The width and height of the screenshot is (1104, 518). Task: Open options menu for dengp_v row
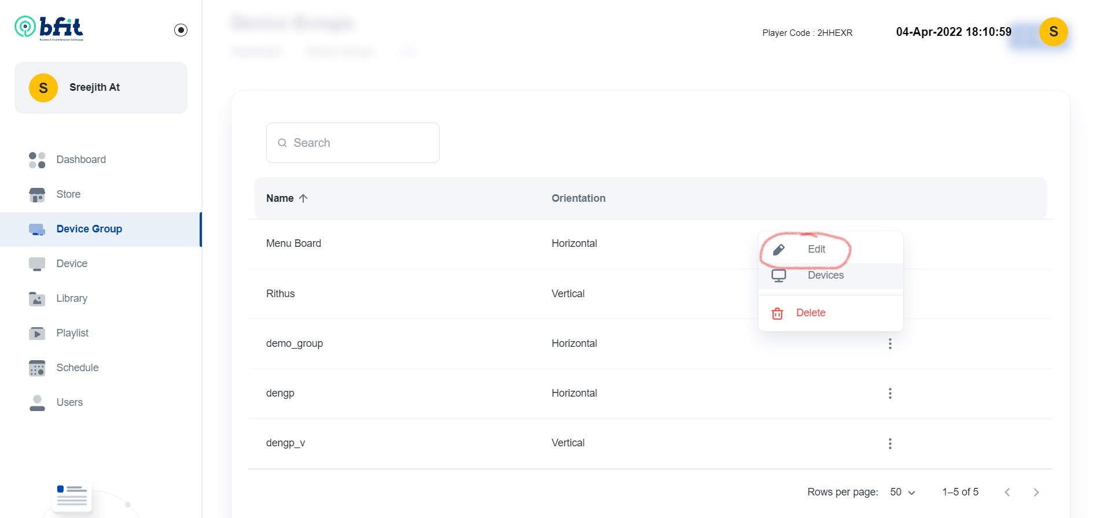coord(890,443)
